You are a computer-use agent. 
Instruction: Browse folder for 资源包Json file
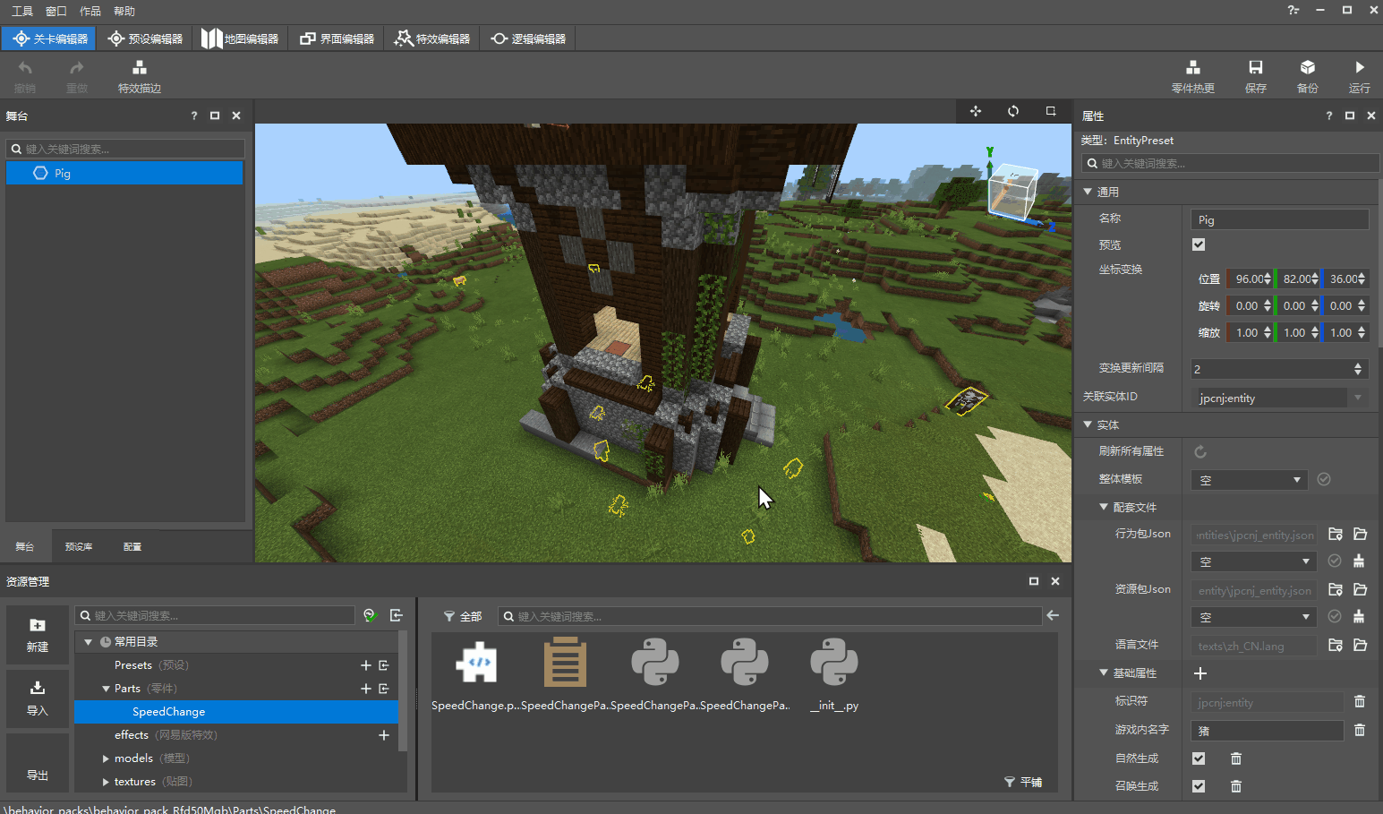coord(1336,590)
